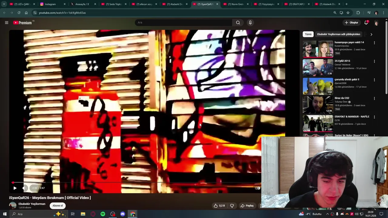
Task: Start voice search with microphone icon
Action: [x=250, y=22]
